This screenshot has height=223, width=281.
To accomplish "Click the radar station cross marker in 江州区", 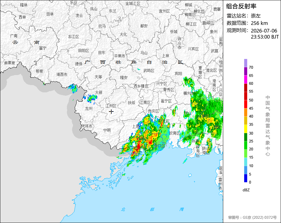I will [x=111, y=112].
